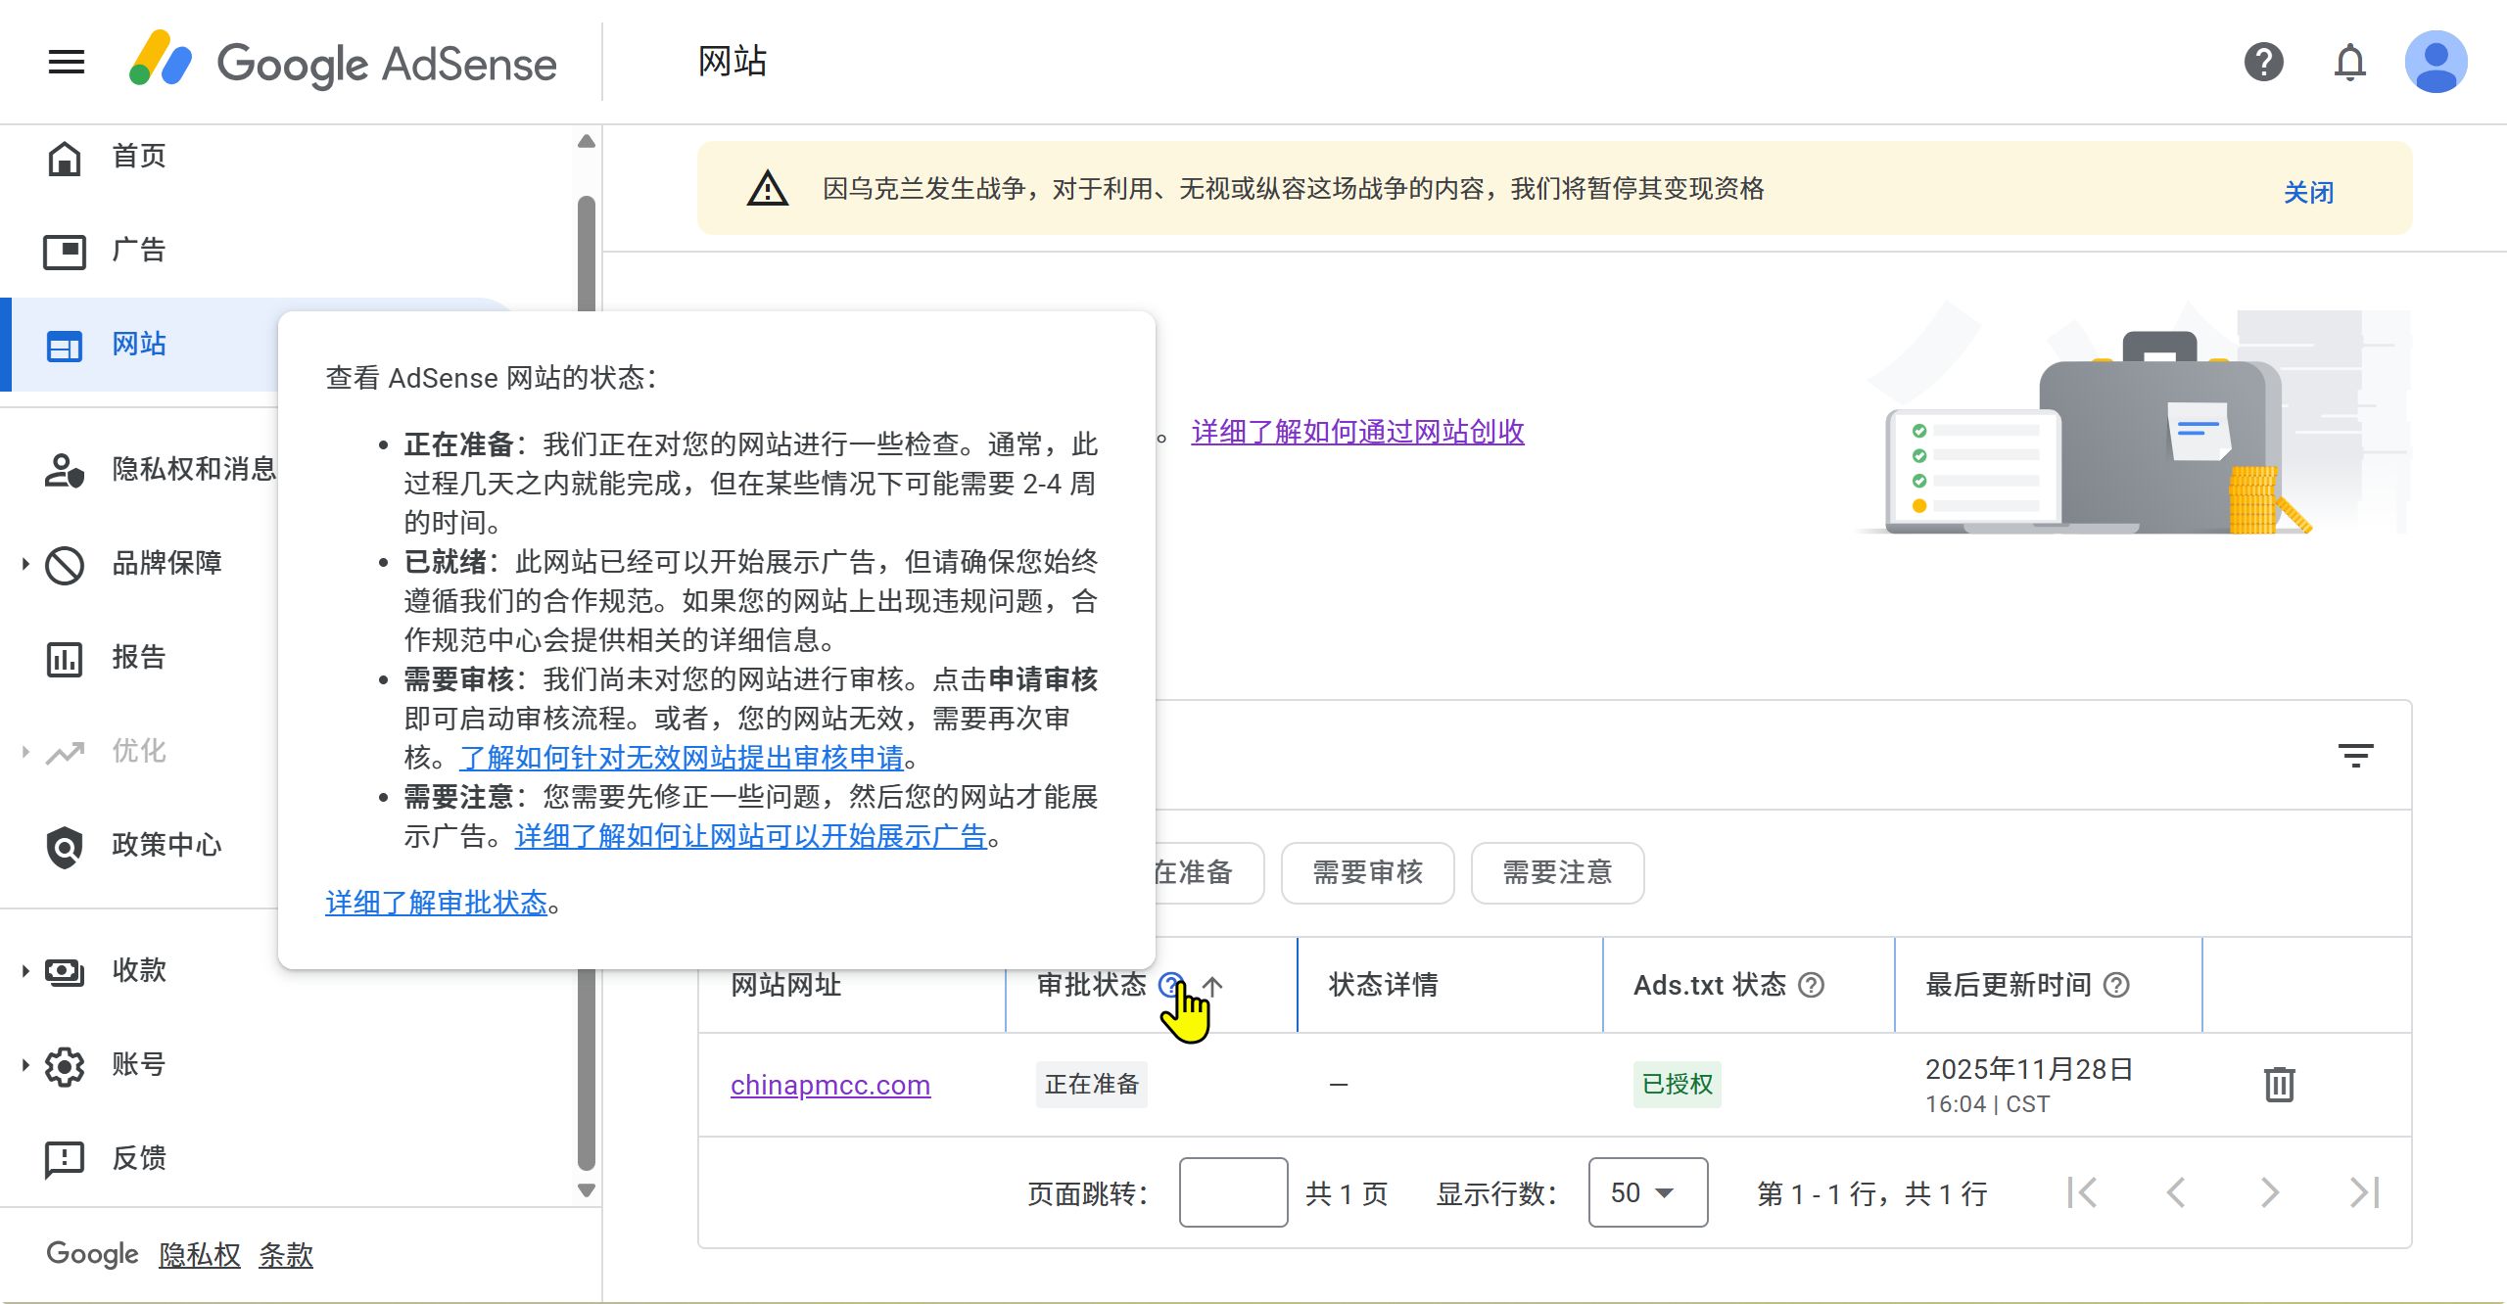The image size is (2507, 1304).
Task: Open the chinapmcc.com link
Action: click(829, 1085)
